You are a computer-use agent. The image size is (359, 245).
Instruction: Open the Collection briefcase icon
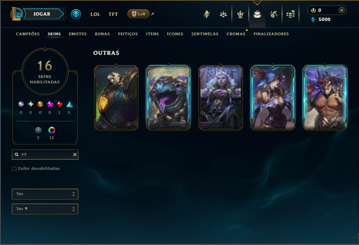pyautogui.click(x=257, y=15)
